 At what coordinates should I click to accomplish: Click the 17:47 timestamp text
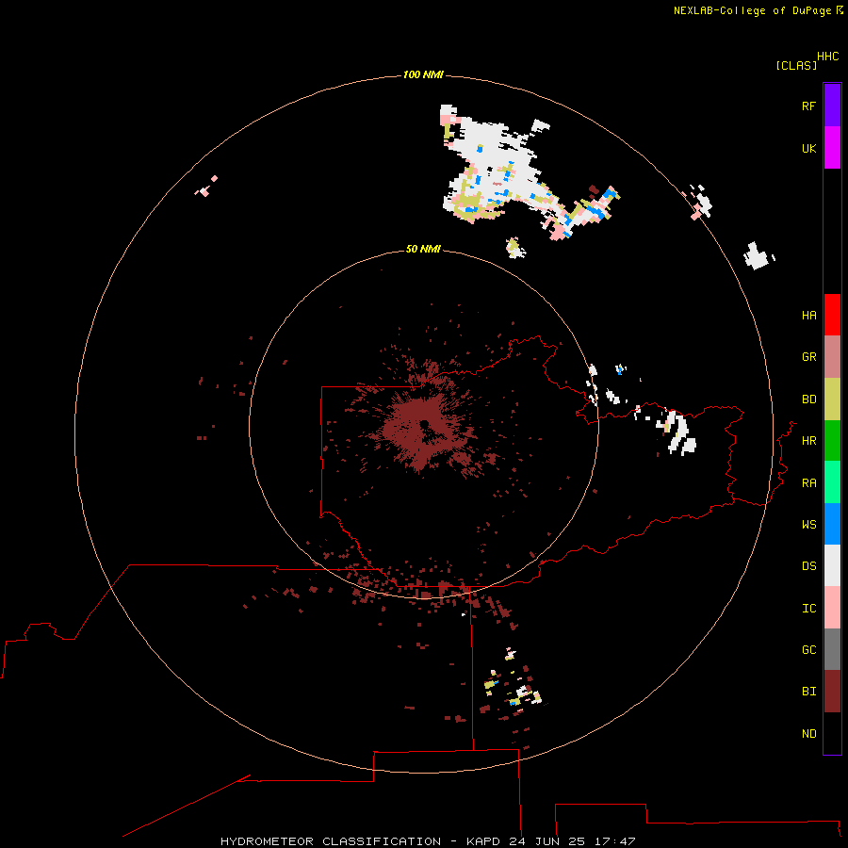[x=615, y=841]
